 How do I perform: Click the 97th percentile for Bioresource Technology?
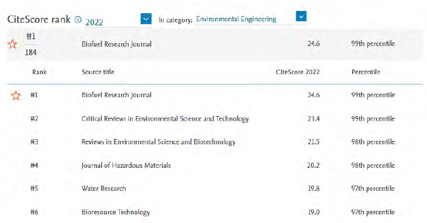(x=373, y=212)
